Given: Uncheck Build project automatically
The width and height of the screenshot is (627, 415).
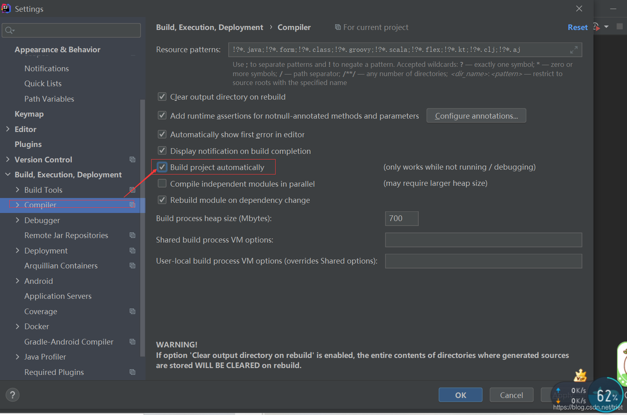Looking at the screenshot, I should pos(162,167).
